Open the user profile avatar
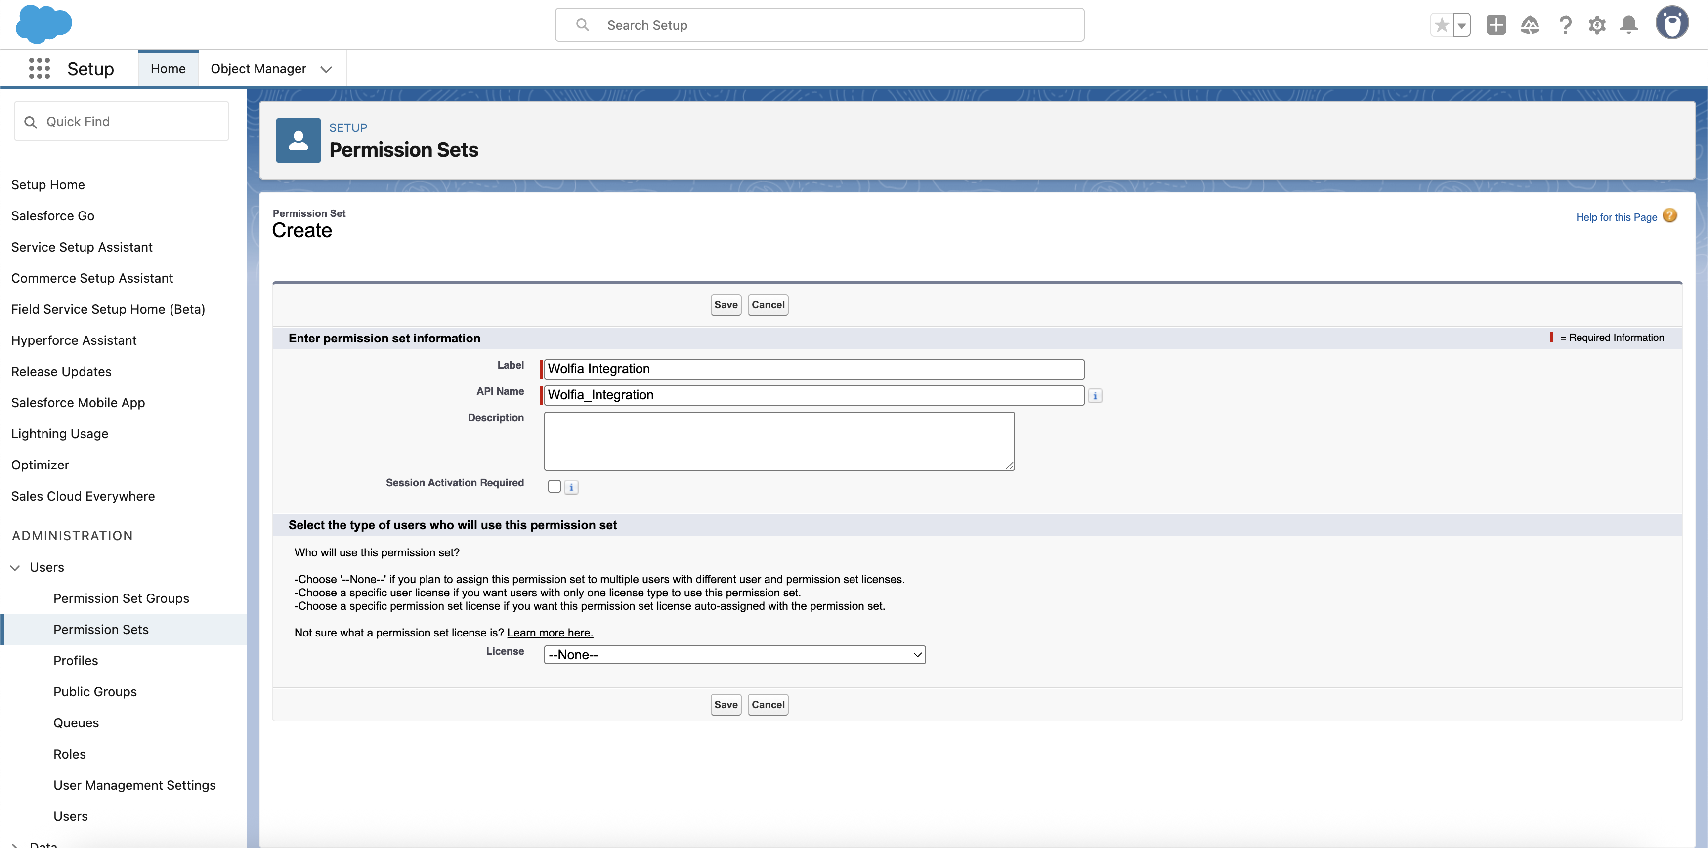 pyautogui.click(x=1671, y=24)
